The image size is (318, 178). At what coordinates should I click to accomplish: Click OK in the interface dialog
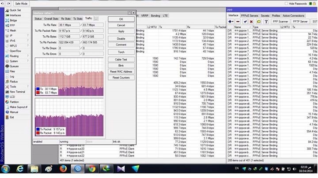pos(121,19)
